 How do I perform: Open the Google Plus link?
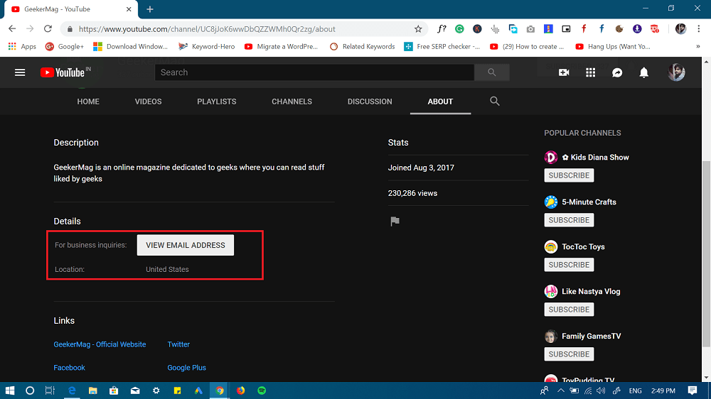(186, 368)
